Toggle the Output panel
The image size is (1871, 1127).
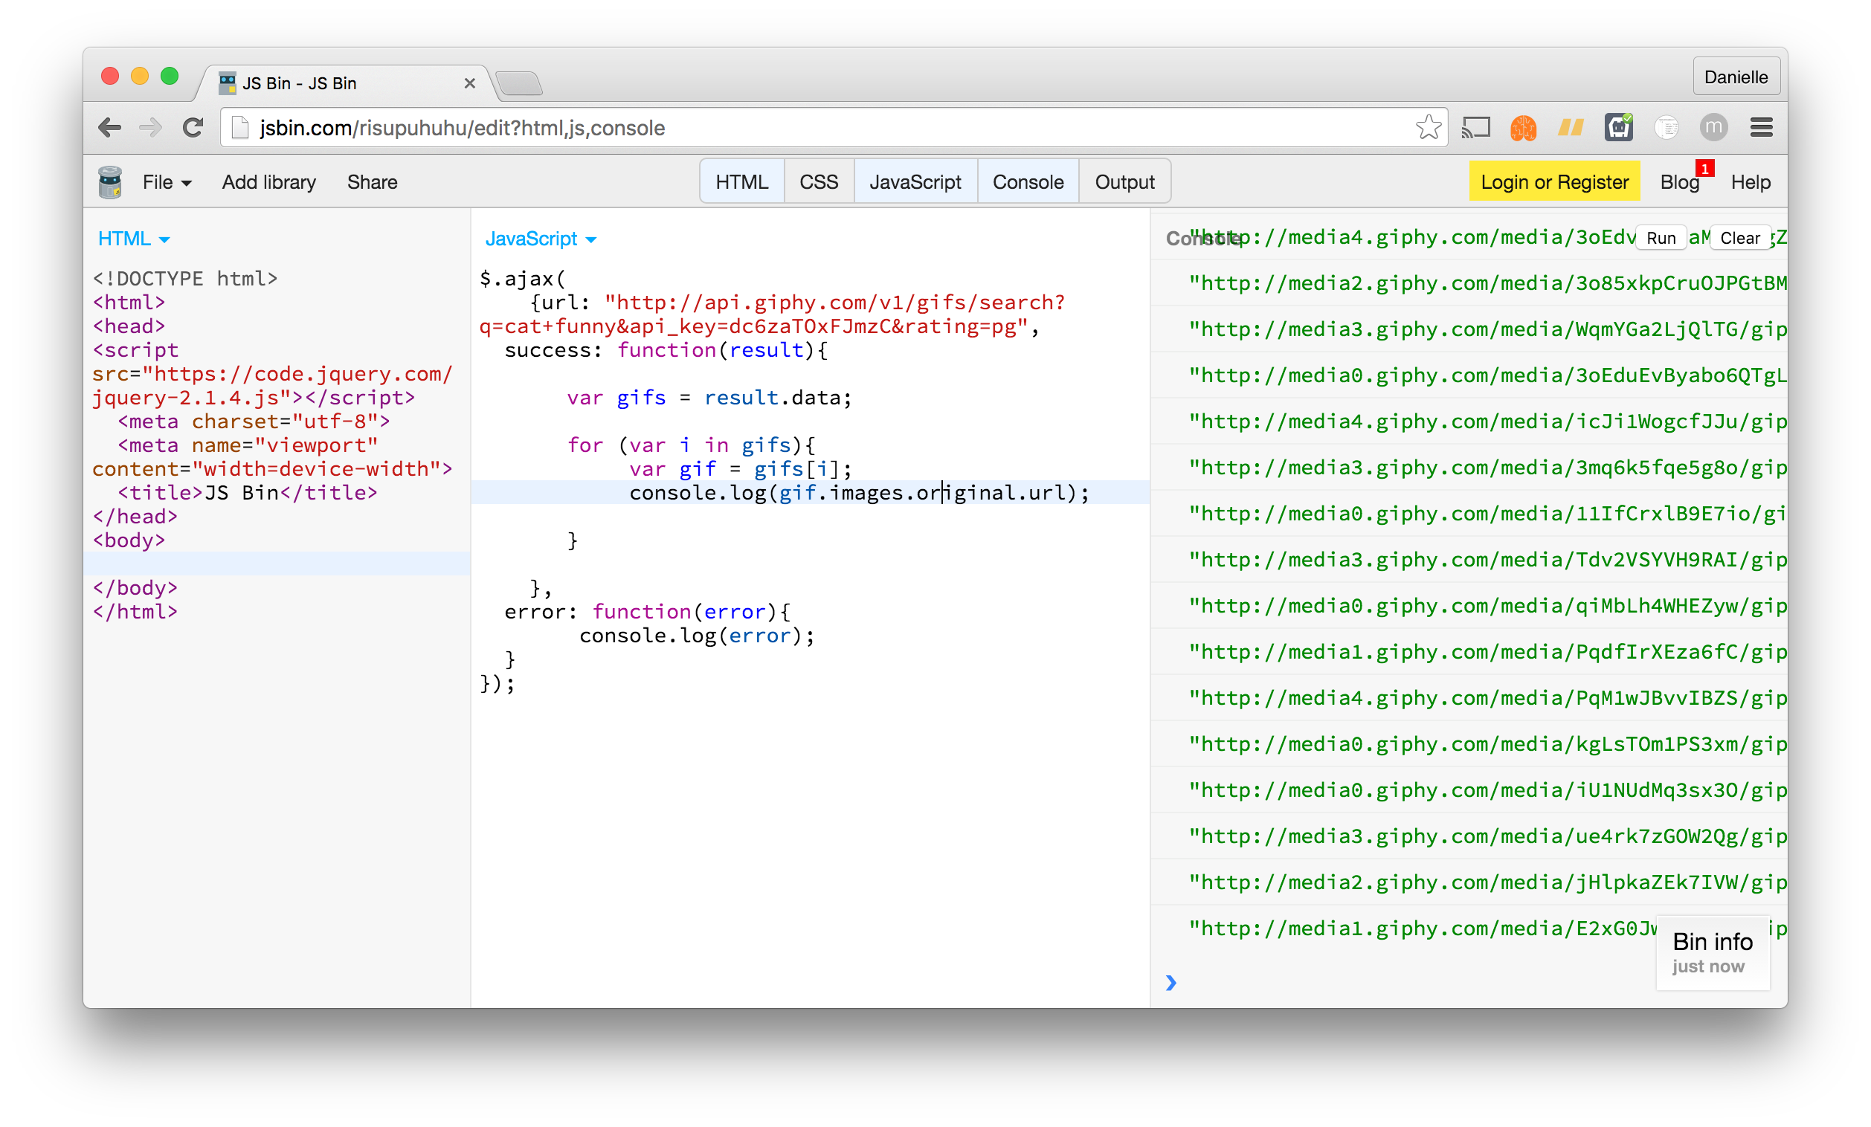point(1124,182)
